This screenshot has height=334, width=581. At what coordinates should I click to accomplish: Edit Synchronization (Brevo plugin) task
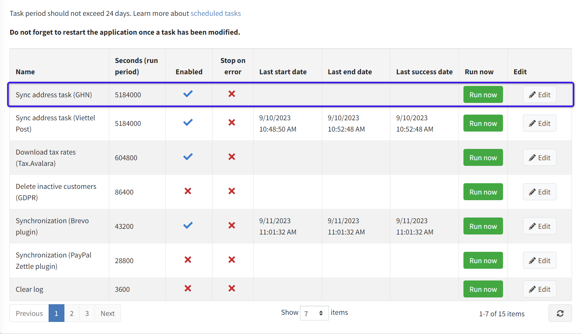click(x=540, y=226)
